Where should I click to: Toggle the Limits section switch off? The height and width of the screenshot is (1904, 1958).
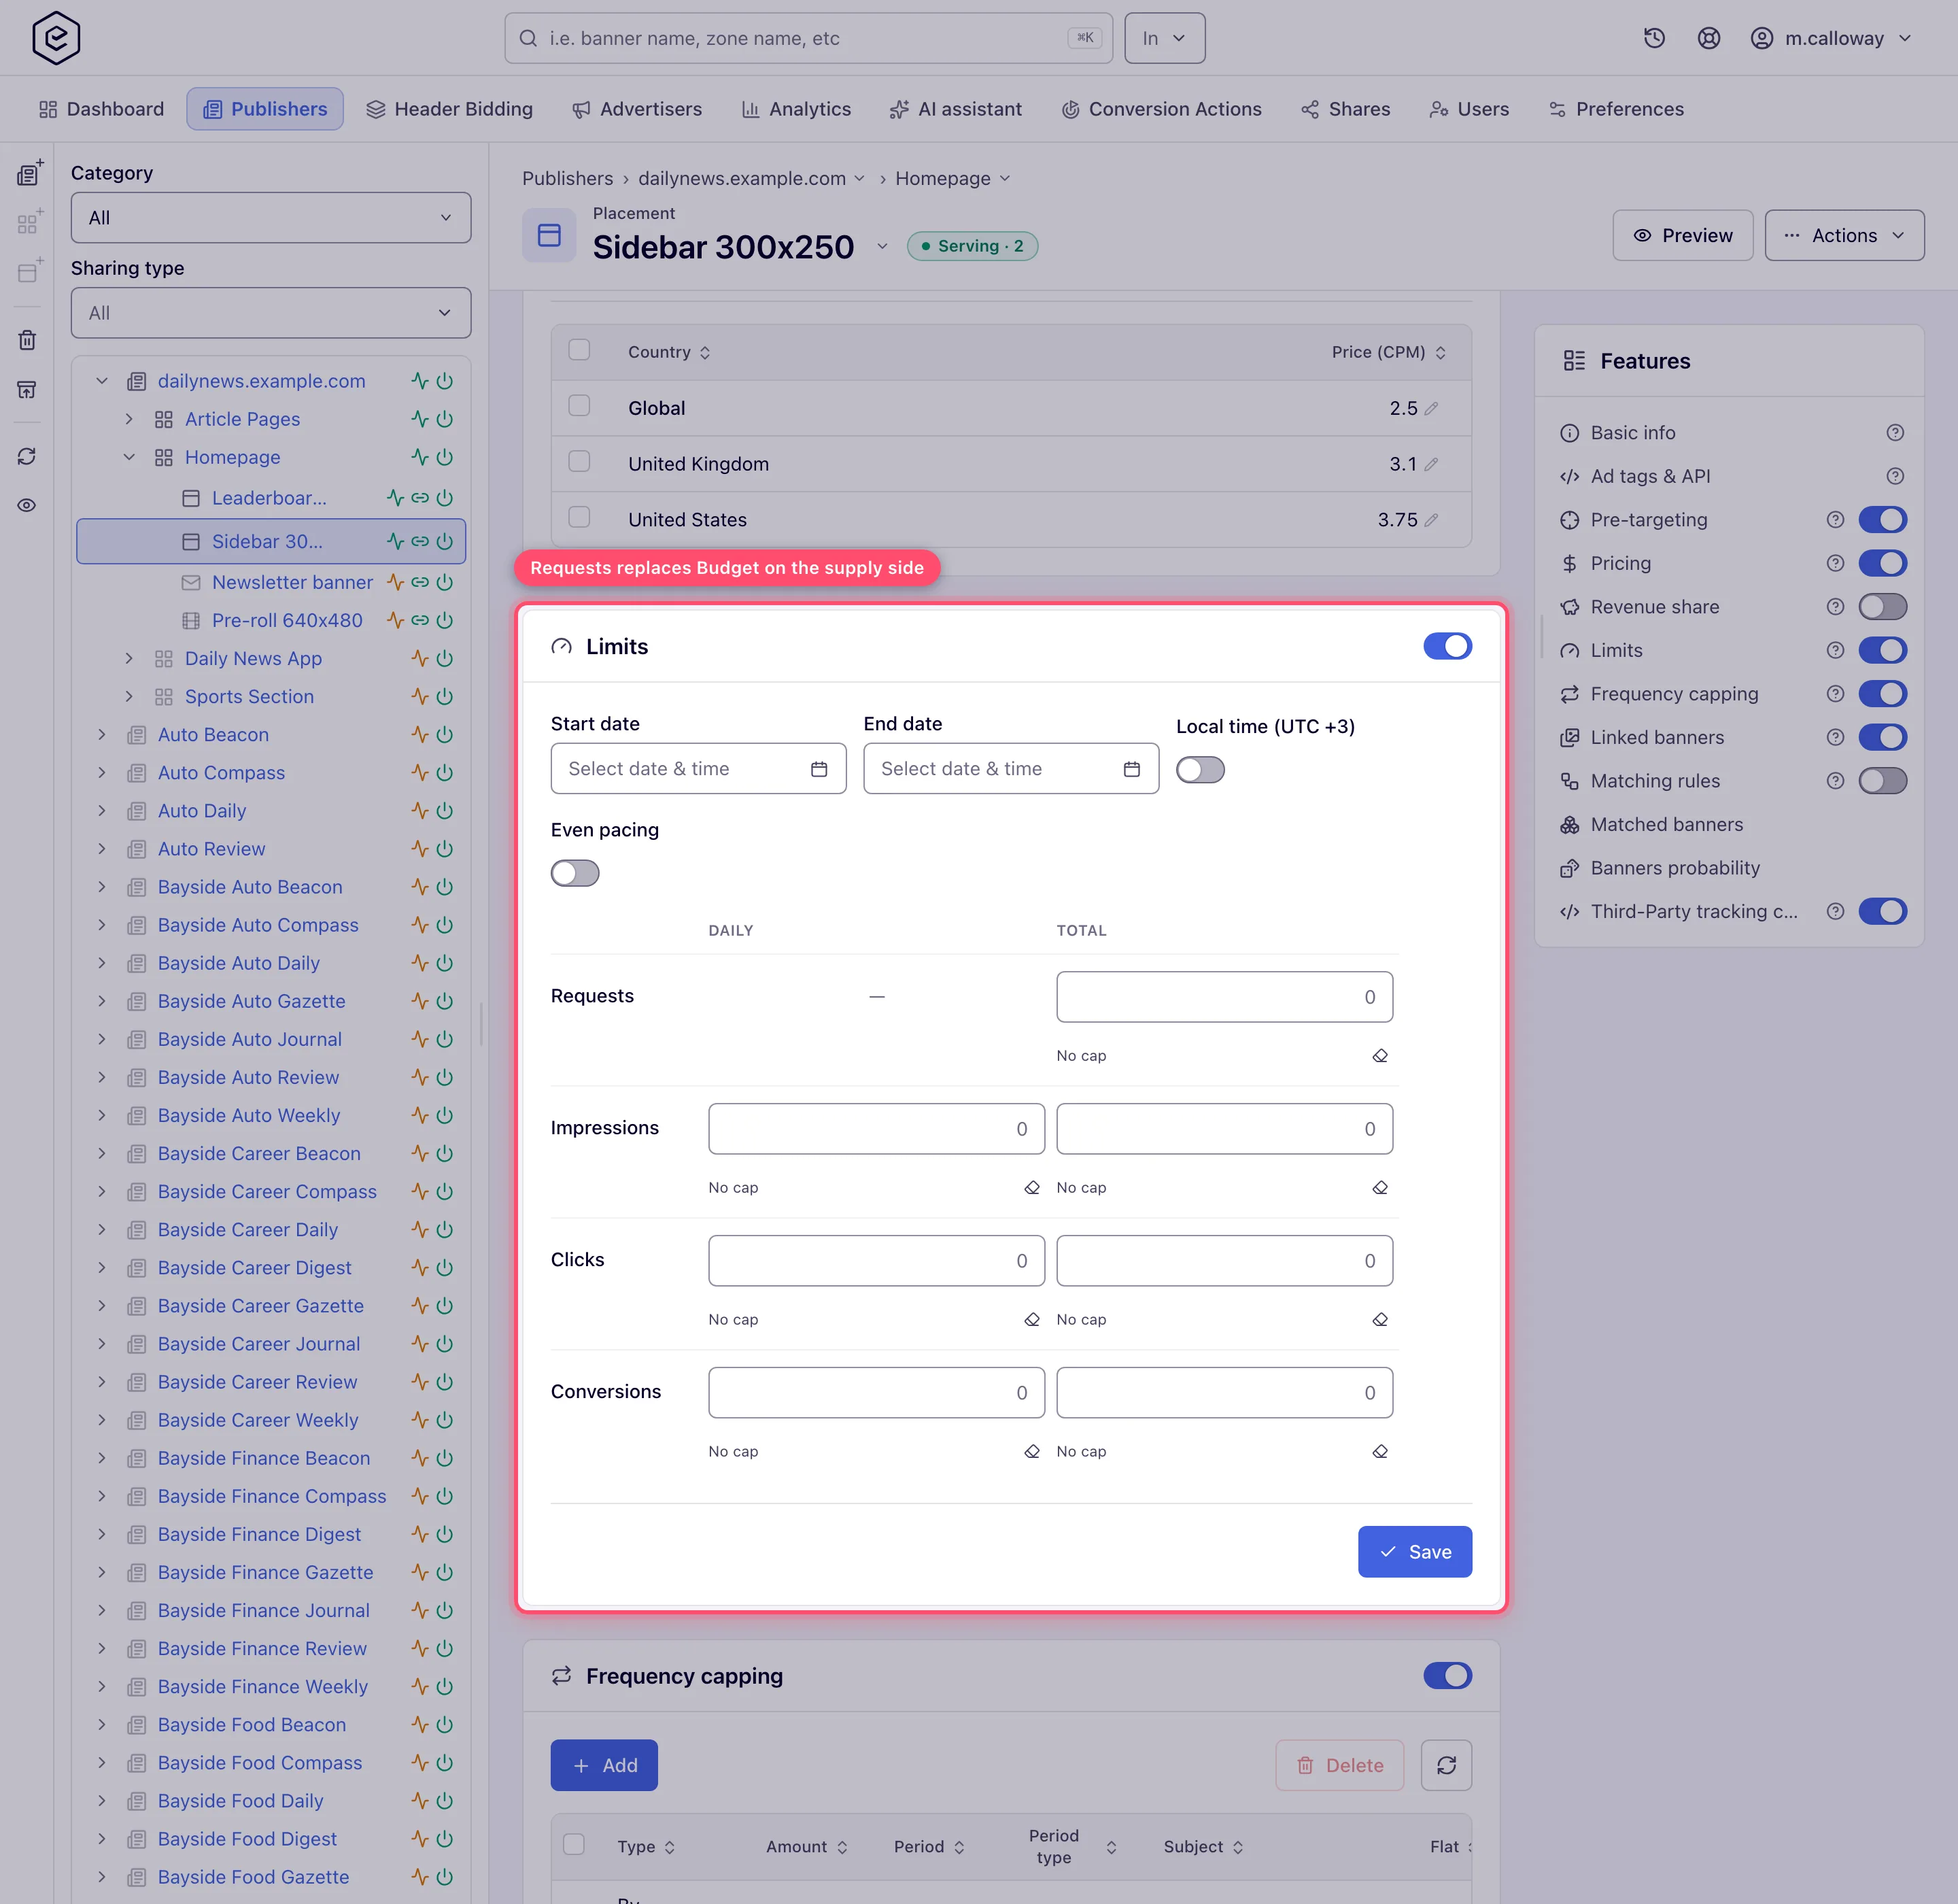[x=1447, y=646]
